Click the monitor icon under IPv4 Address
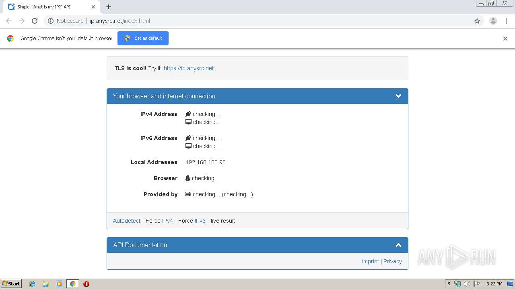 [188, 122]
